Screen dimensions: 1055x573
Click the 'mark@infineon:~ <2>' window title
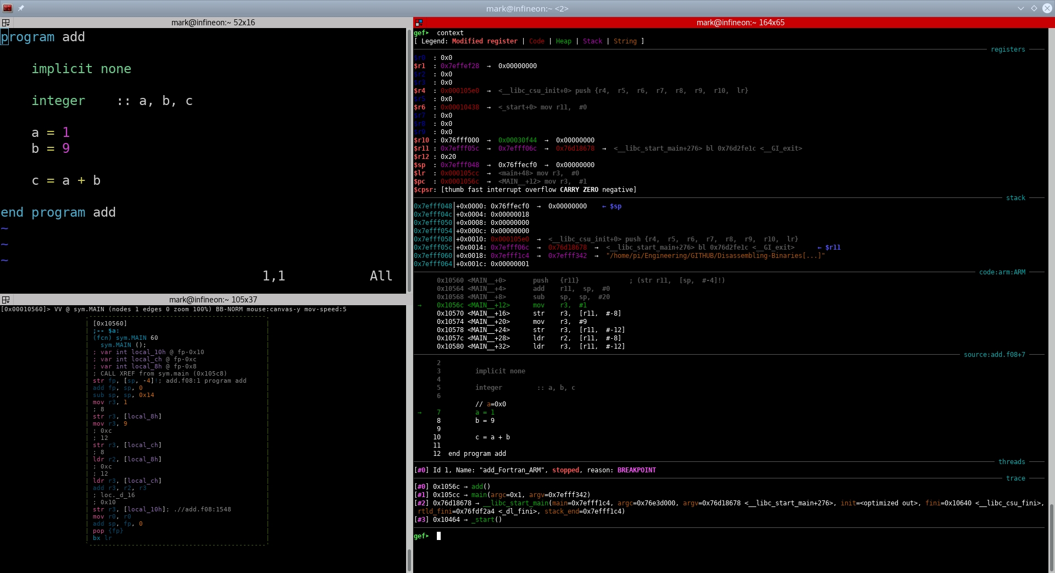click(527, 8)
